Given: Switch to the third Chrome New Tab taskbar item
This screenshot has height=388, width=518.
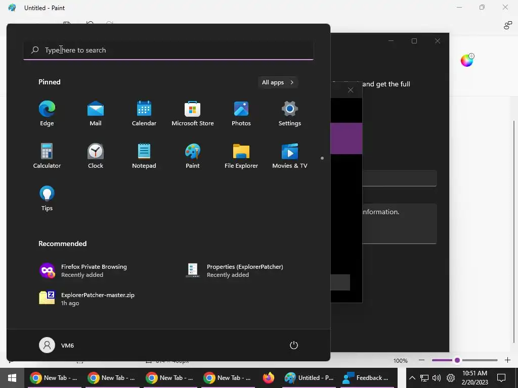Looking at the screenshot, I should 169,378.
